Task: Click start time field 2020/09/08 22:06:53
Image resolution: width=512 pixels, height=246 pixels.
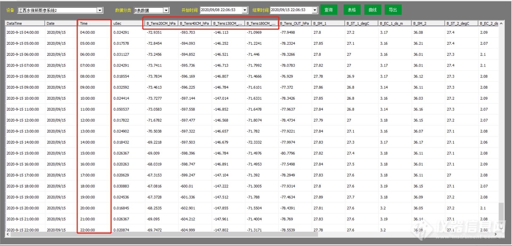Action: point(221,10)
